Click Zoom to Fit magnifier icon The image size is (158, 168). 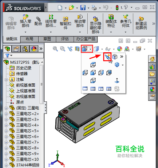click(x=55, y=49)
